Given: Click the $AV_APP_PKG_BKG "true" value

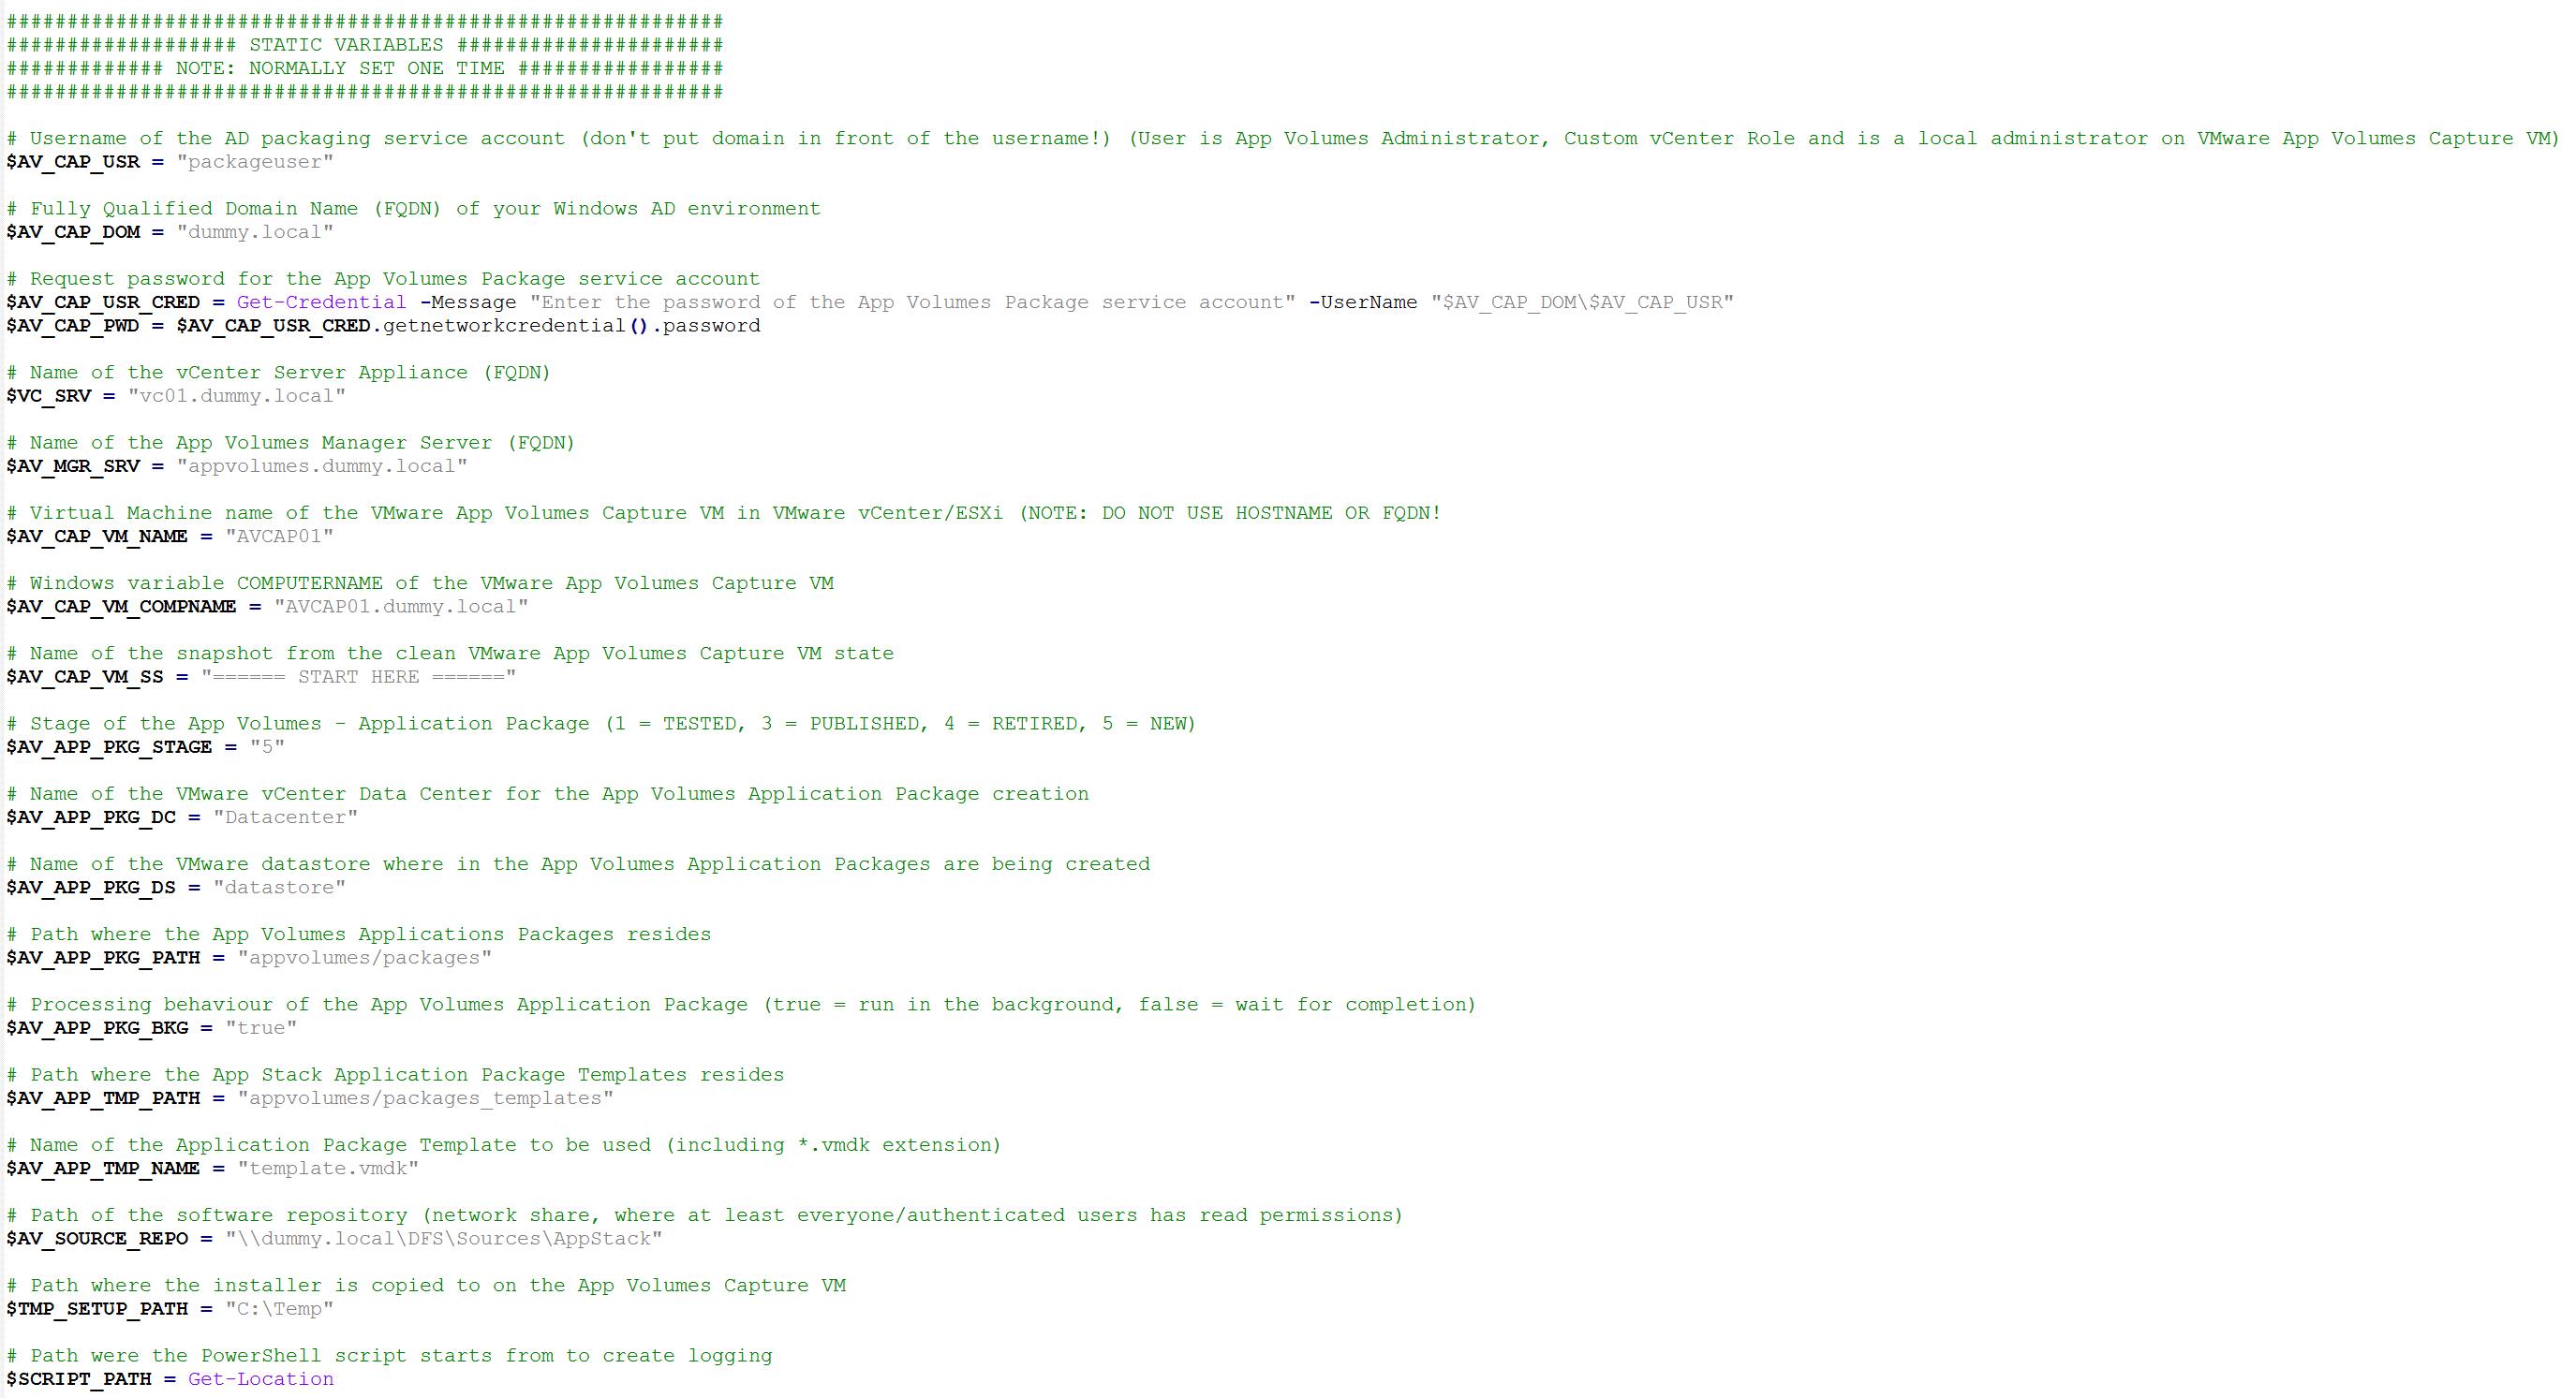Looking at the screenshot, I should click(261, 1027).
